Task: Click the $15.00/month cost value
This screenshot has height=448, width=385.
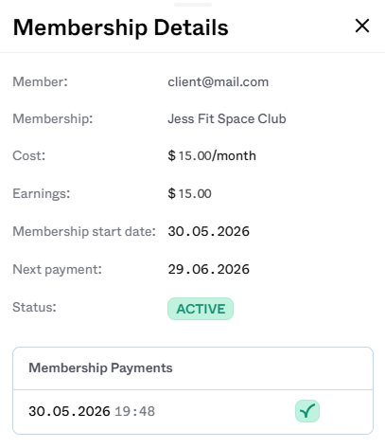Action: [x=212, y=155]
